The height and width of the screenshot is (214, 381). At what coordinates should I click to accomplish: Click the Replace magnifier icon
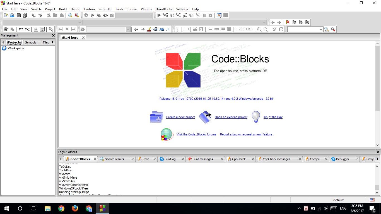pos(77,15)
